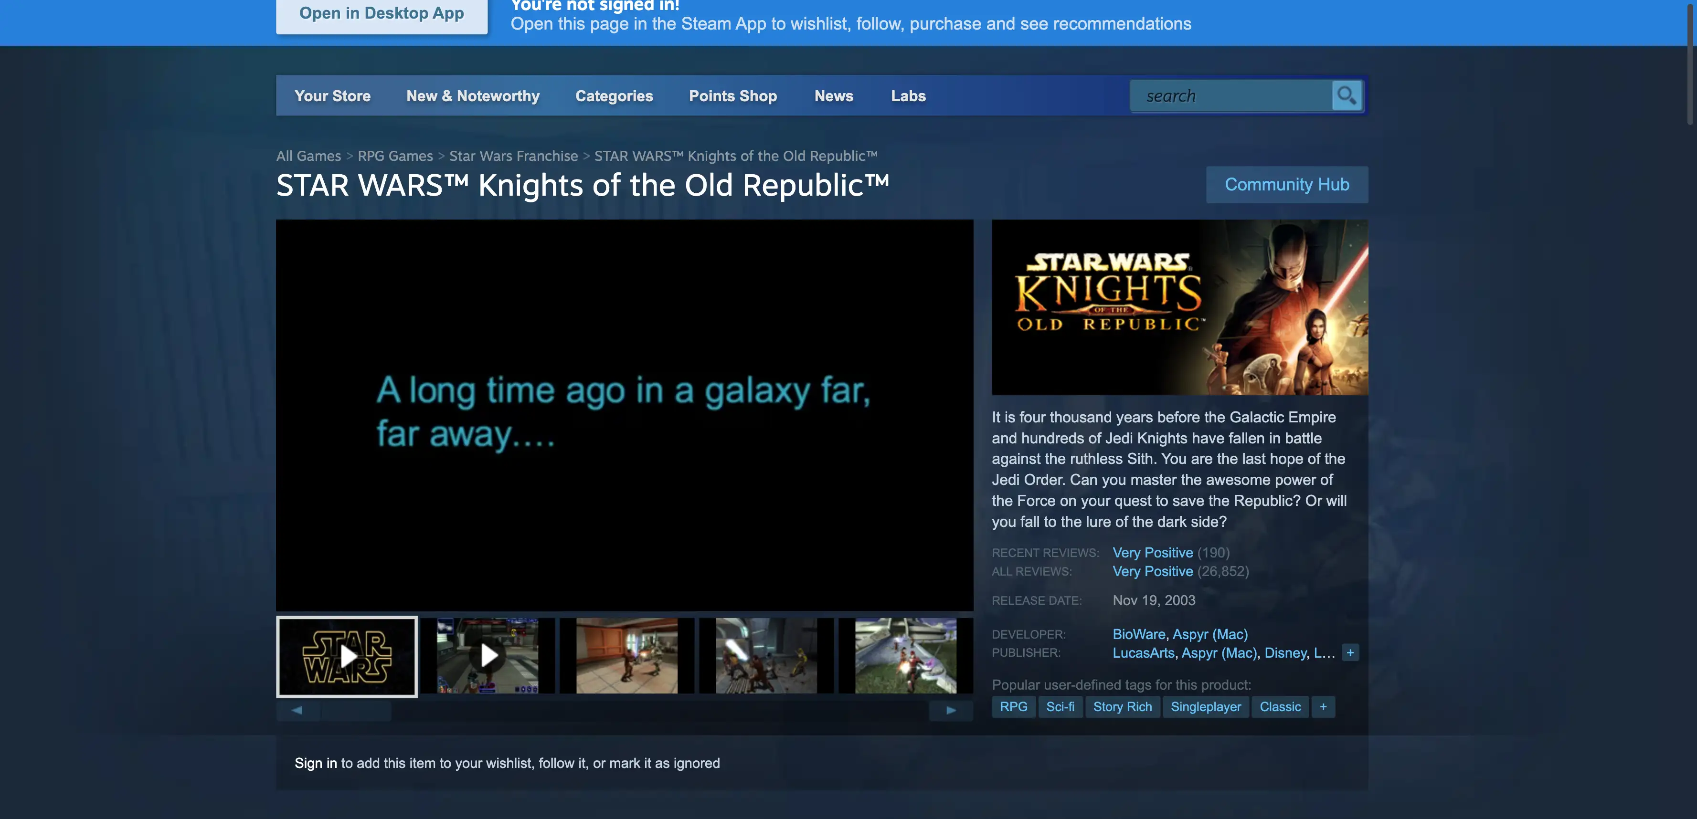Open New & Noteworthy menu

pyautogui.click(x=473, y=96)
